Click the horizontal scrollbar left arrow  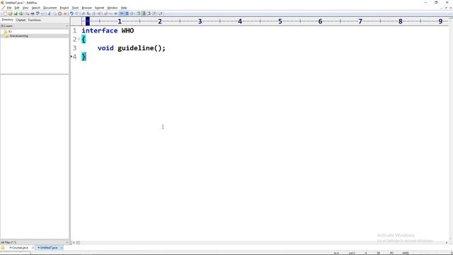tap(74, 242)
